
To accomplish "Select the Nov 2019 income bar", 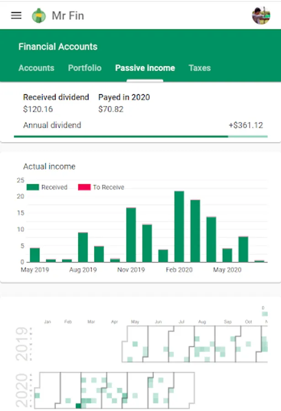I will click(x=131, y=235).
